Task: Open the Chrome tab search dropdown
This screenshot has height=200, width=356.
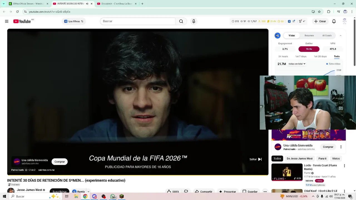Action: [x=3, y=4]
